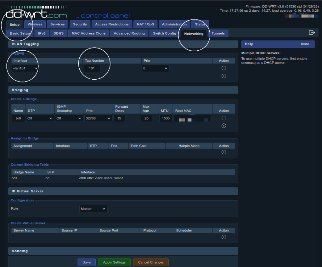
Task: Open the VLAN Interface dropdown vlan101
Action: click(x=25, y=68)
